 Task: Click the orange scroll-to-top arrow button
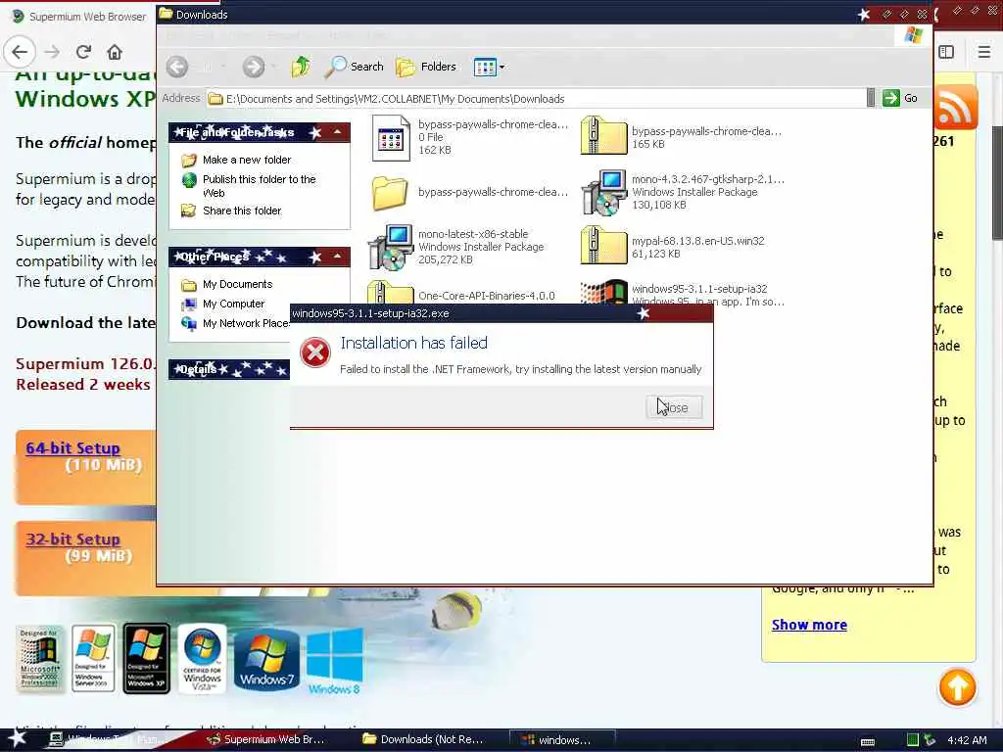[x=957, y=687]
